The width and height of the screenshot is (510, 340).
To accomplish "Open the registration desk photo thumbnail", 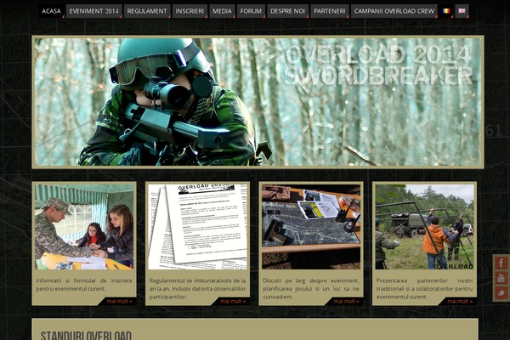I will tap(84, 227).
